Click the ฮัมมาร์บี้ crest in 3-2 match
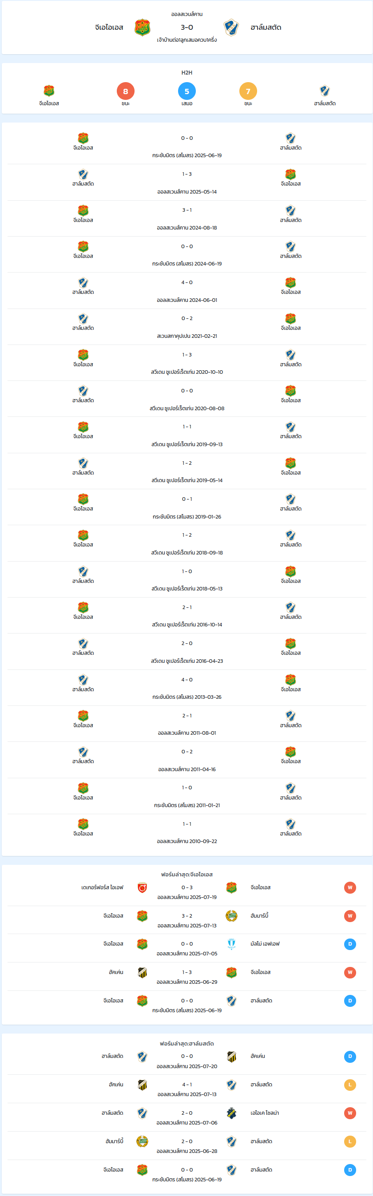This screenshot has width=373, height=1196. click(231, 915)
